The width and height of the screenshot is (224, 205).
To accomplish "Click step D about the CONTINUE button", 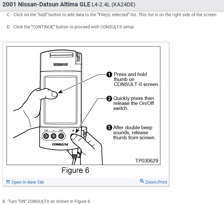I will 71,27.
